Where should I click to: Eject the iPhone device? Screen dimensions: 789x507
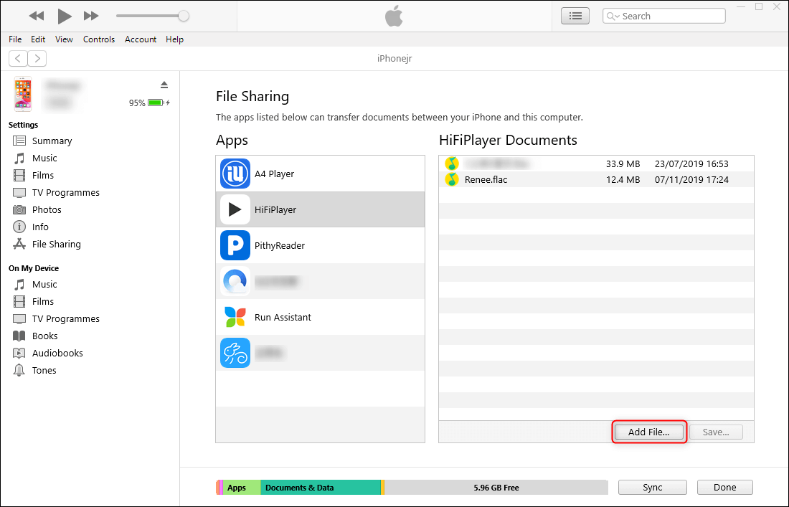point(164,85)
